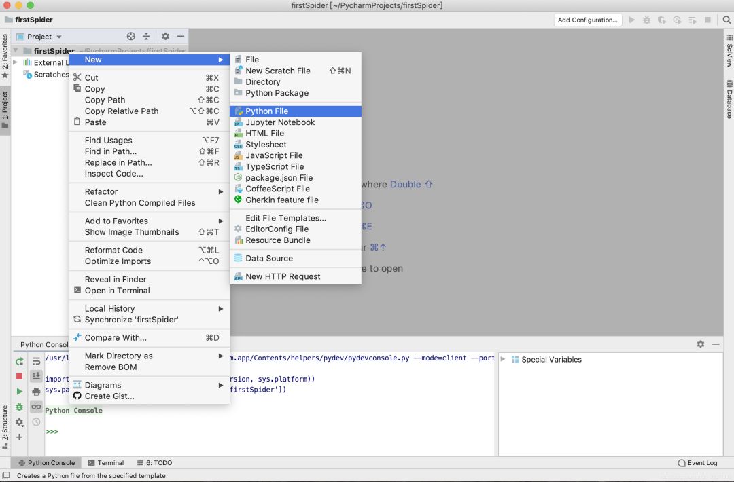Screen dimensions: 734x482
Task: Open the Diagrams submenu
Action: click(150, 385)
